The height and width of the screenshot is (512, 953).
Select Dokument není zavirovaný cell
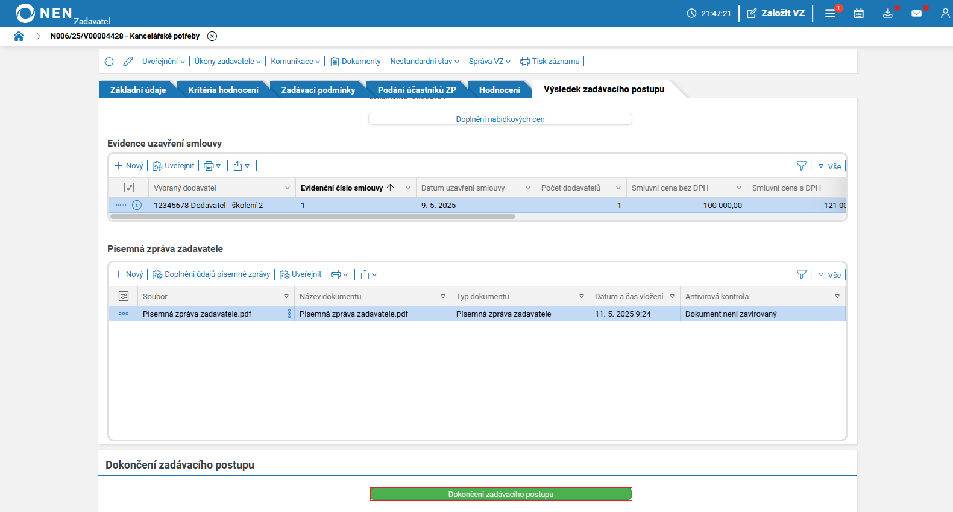tap(763, 314)
